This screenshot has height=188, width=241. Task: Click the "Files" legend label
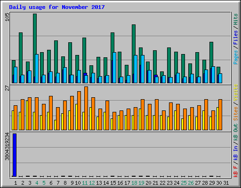236,38
